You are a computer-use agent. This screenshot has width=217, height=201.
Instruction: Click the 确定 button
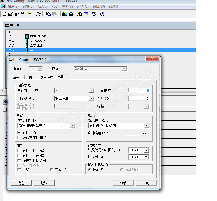21,183
